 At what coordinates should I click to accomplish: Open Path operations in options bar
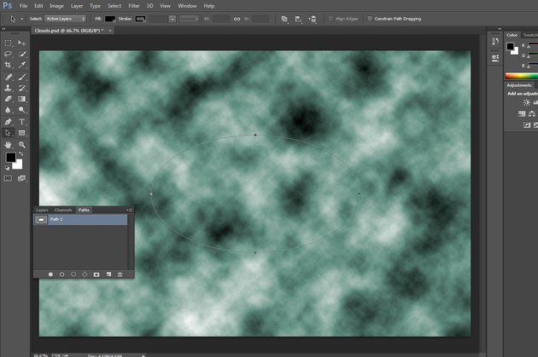coord(284,19)
